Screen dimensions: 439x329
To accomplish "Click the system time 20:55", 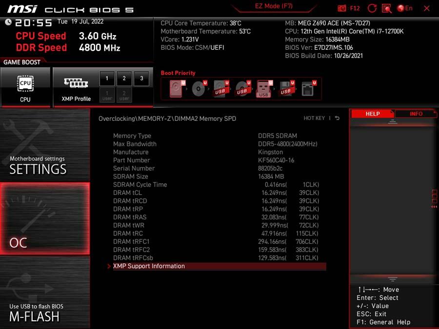I will (33, 22).
